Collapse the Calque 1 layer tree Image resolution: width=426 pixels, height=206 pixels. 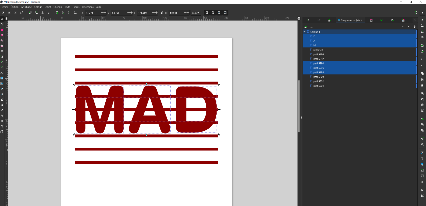[x=304, y=32]
